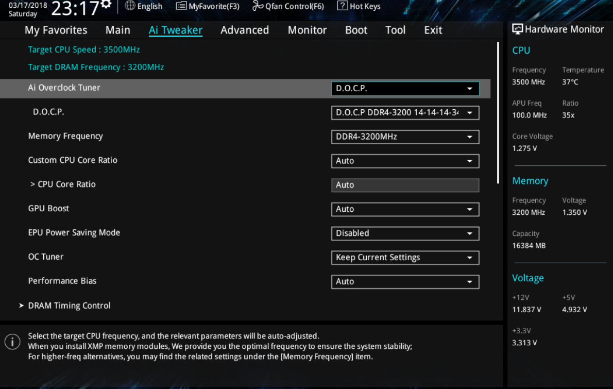Click the 03/17/2018 date

pyautogui.click(x=28, y=5)
